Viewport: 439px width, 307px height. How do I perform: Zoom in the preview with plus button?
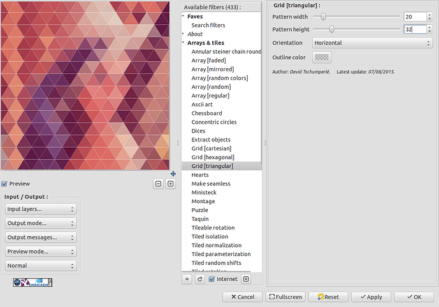[x=170, y=184]
